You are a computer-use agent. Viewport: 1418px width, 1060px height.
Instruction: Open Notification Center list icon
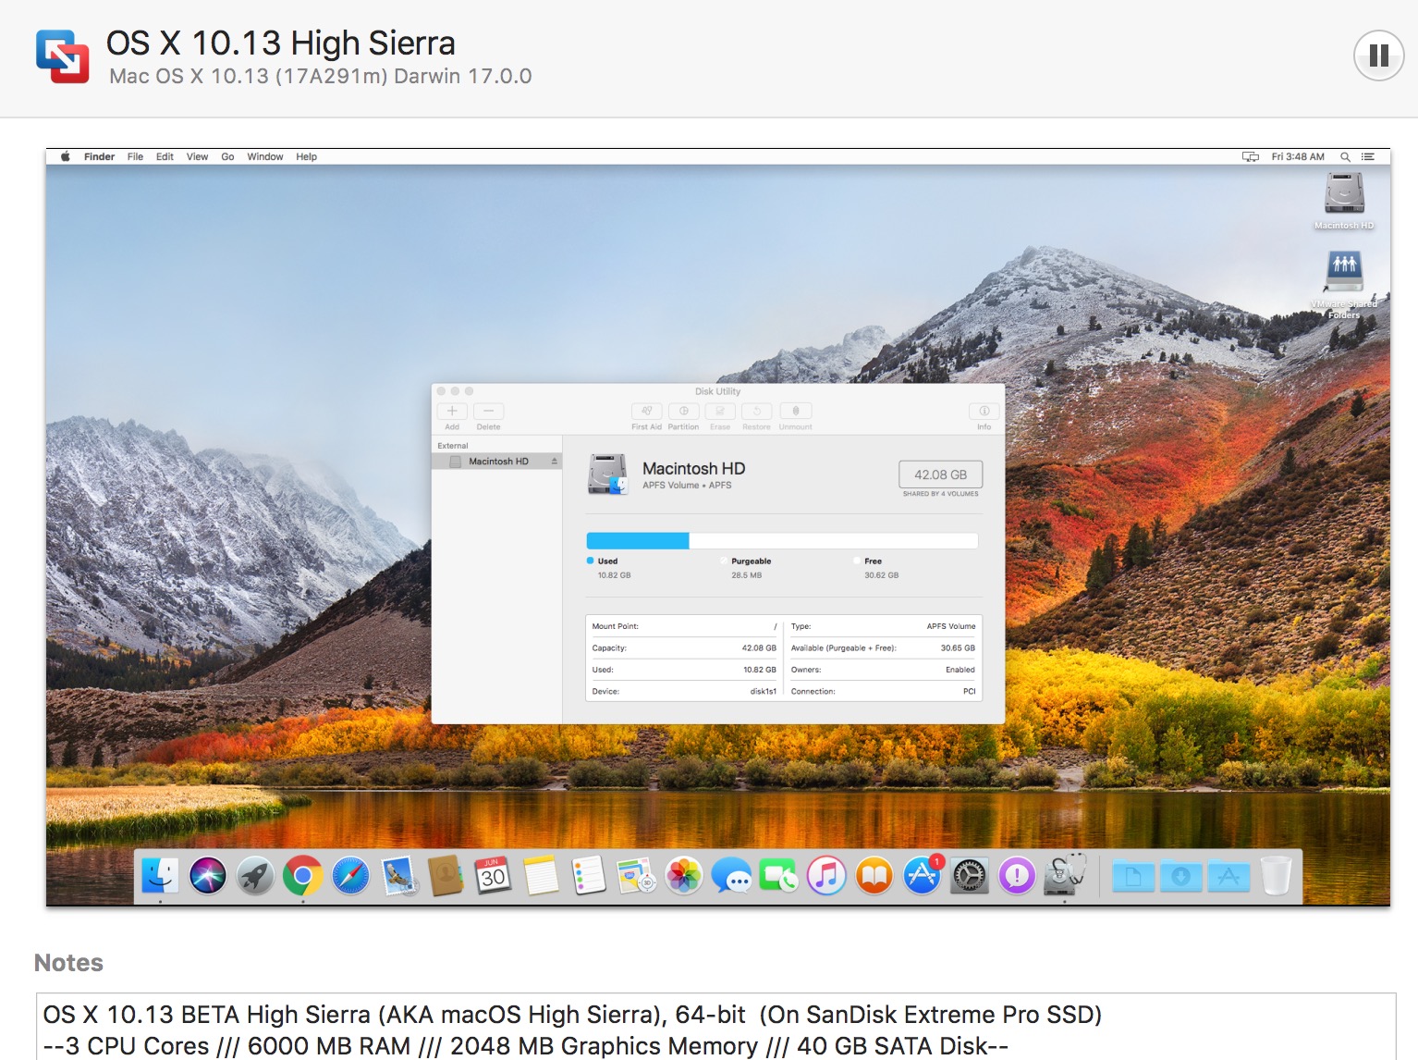pos(1368,156)
